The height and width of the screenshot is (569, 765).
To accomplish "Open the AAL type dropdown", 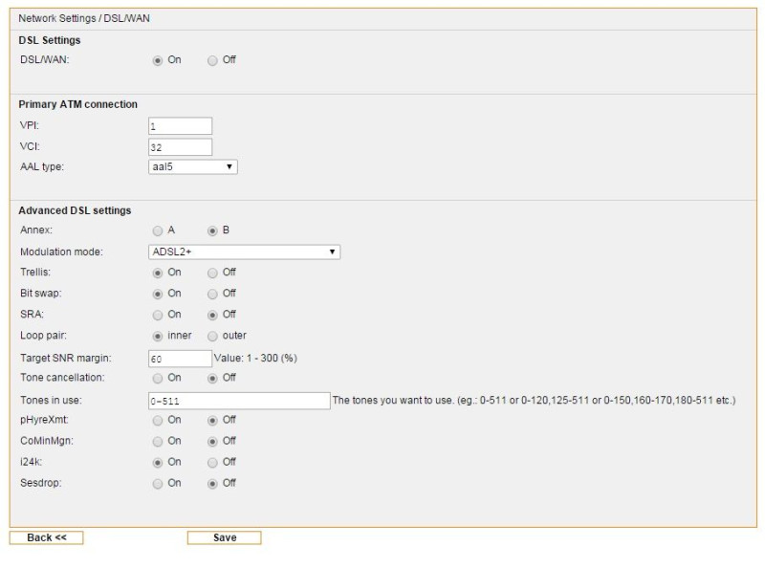I will pos(193,167).
